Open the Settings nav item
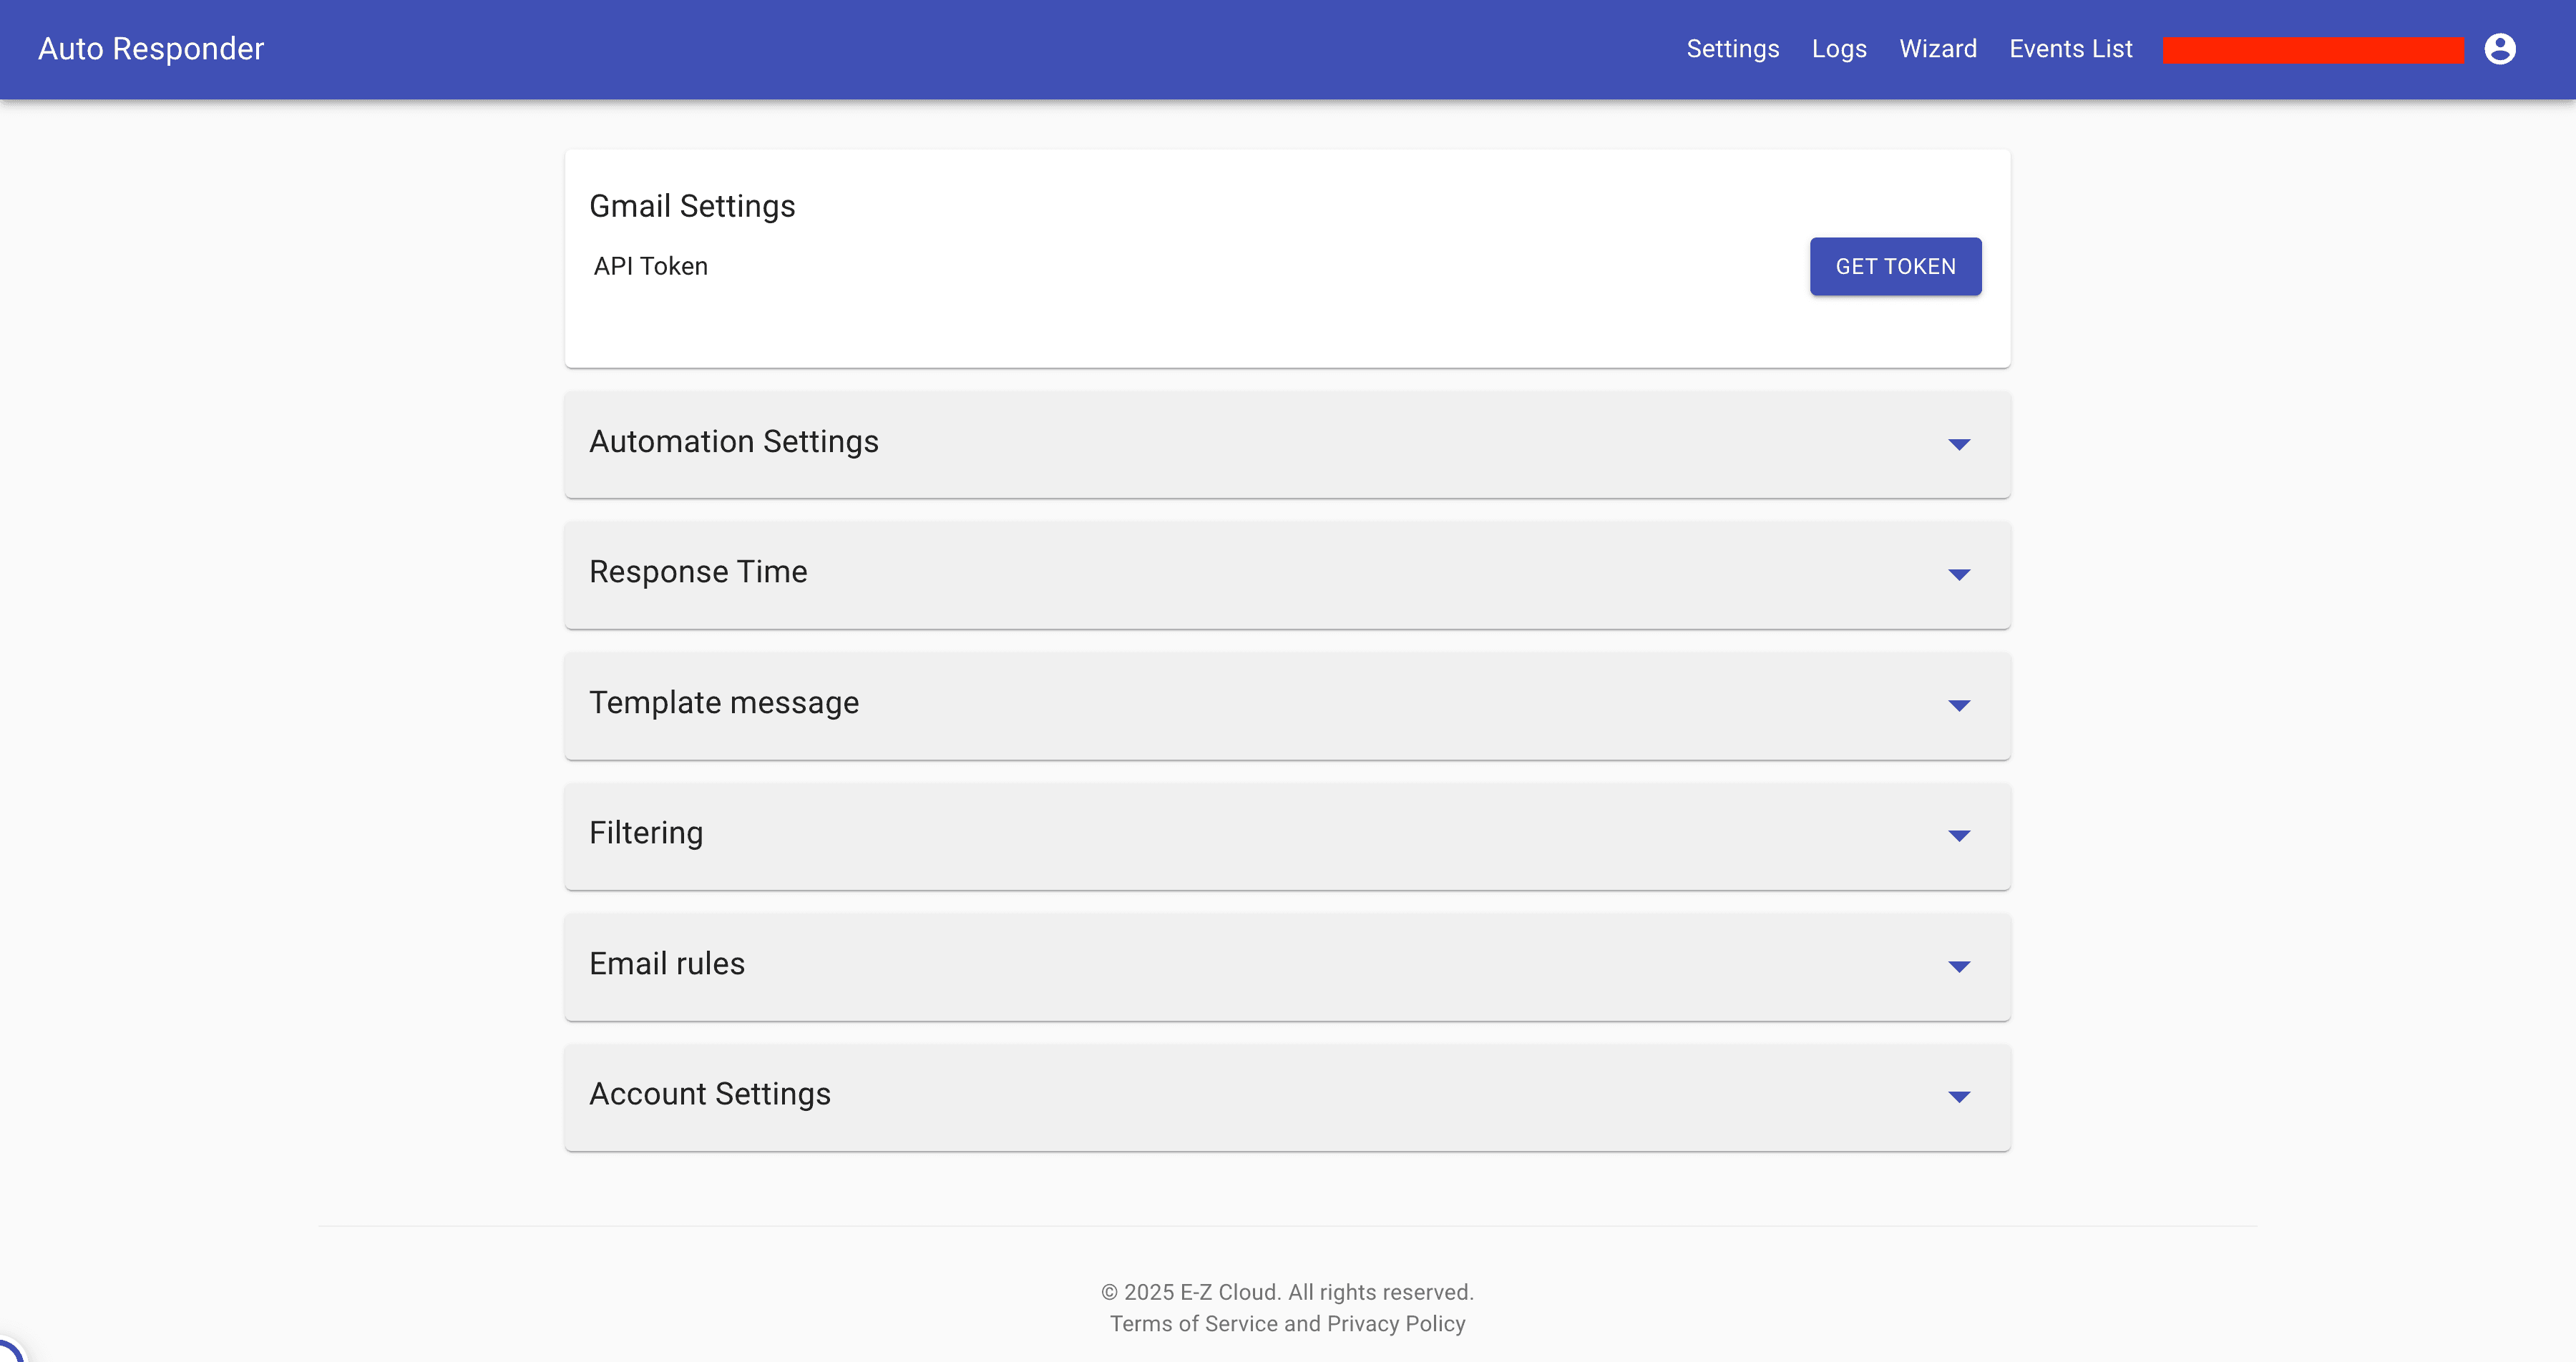Image resolution: width=2576 pixels, height=1362 pixels. (1732, 49)
